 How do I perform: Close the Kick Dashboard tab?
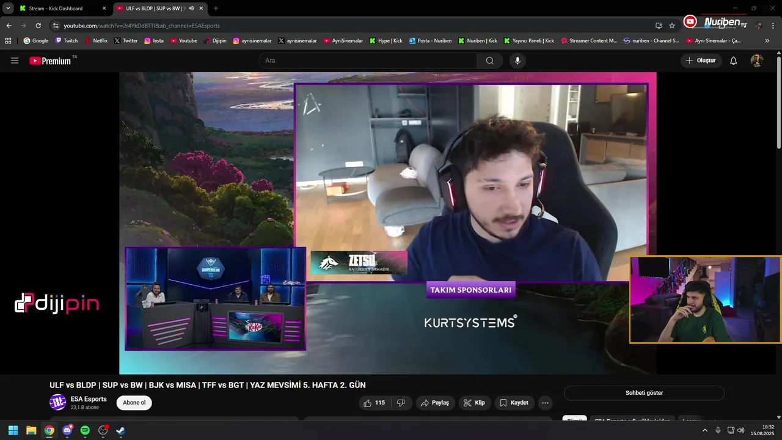click(x=104, y=9)
